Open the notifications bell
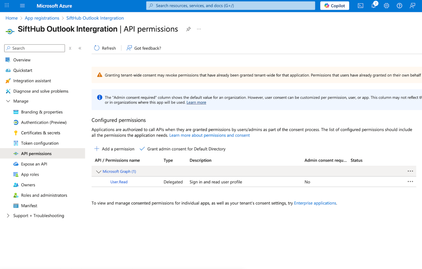The image size is (422, 269). [373, 6]
